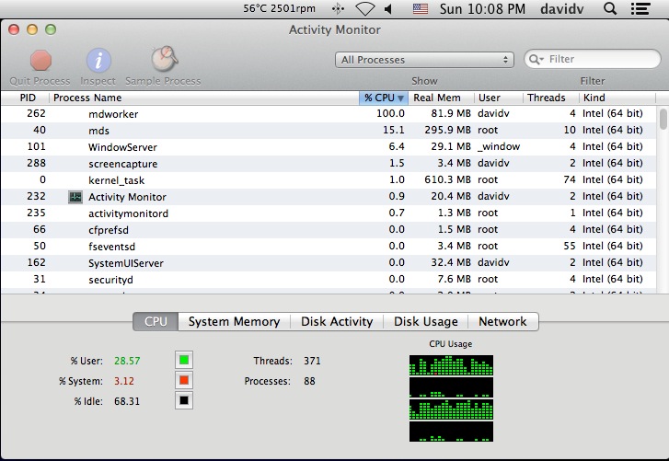Click PID 262 cell
The image size is (669, 461).
[x=36, y=113]
